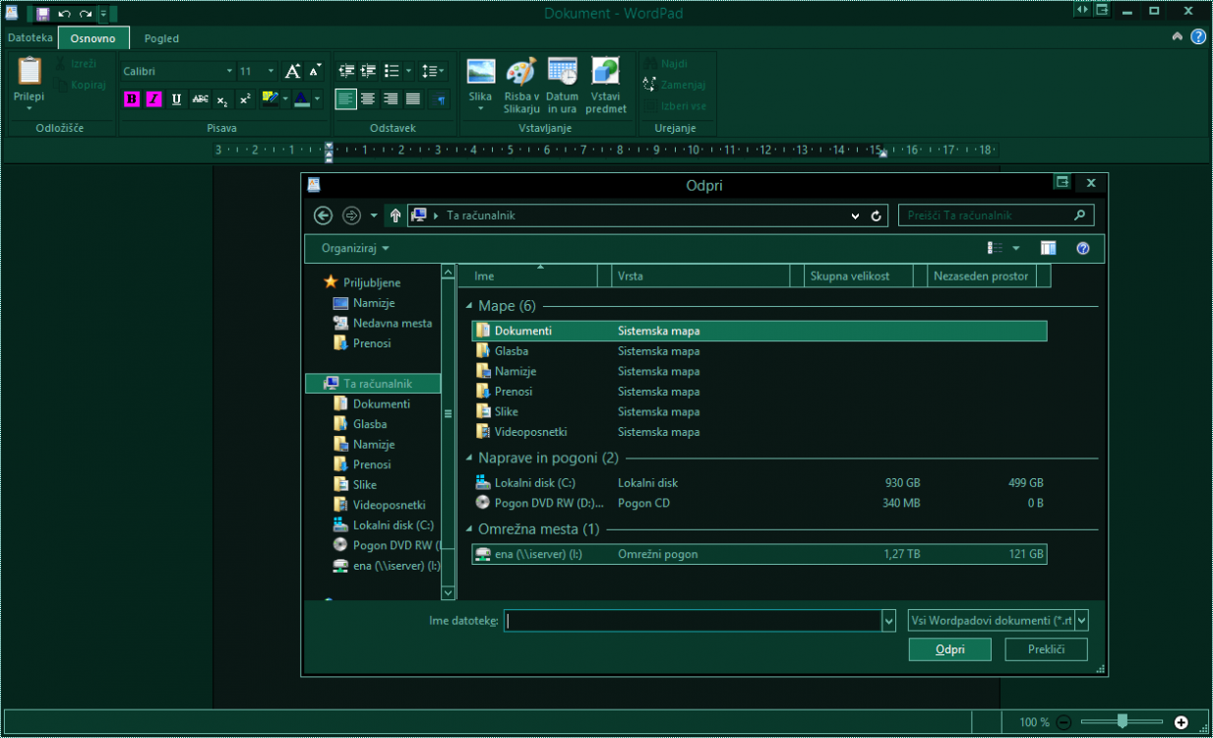The image size is (1213, 738).
Task: Toggle Bold text formatting
Action: [132, 99]
